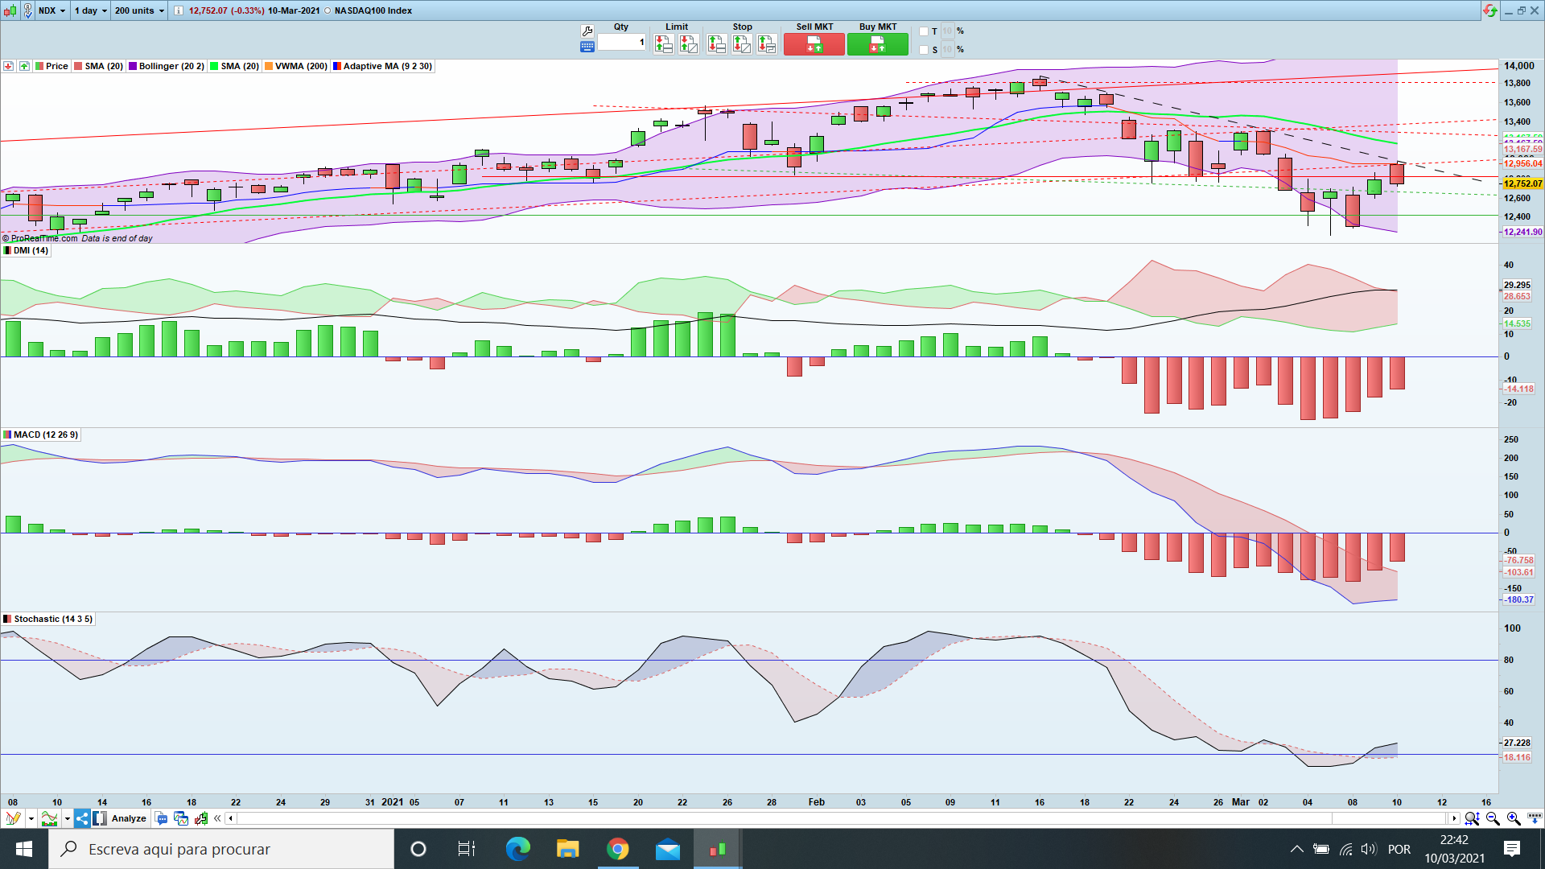Screen dimensions: 1545x869
Task: Click the blue keyboard shortcut icon
Action: tap(587, 47)
